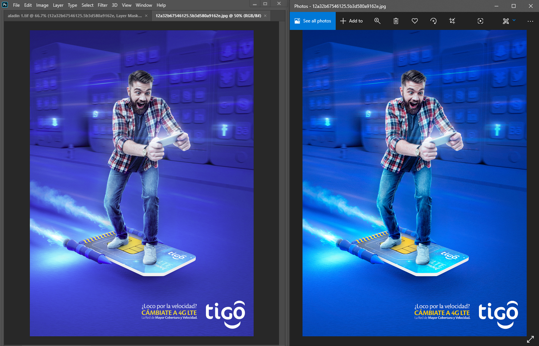Click the Photoshop Ps logo icon
The width and height of the screenshot is (539, 346).
tap(5, 5)
